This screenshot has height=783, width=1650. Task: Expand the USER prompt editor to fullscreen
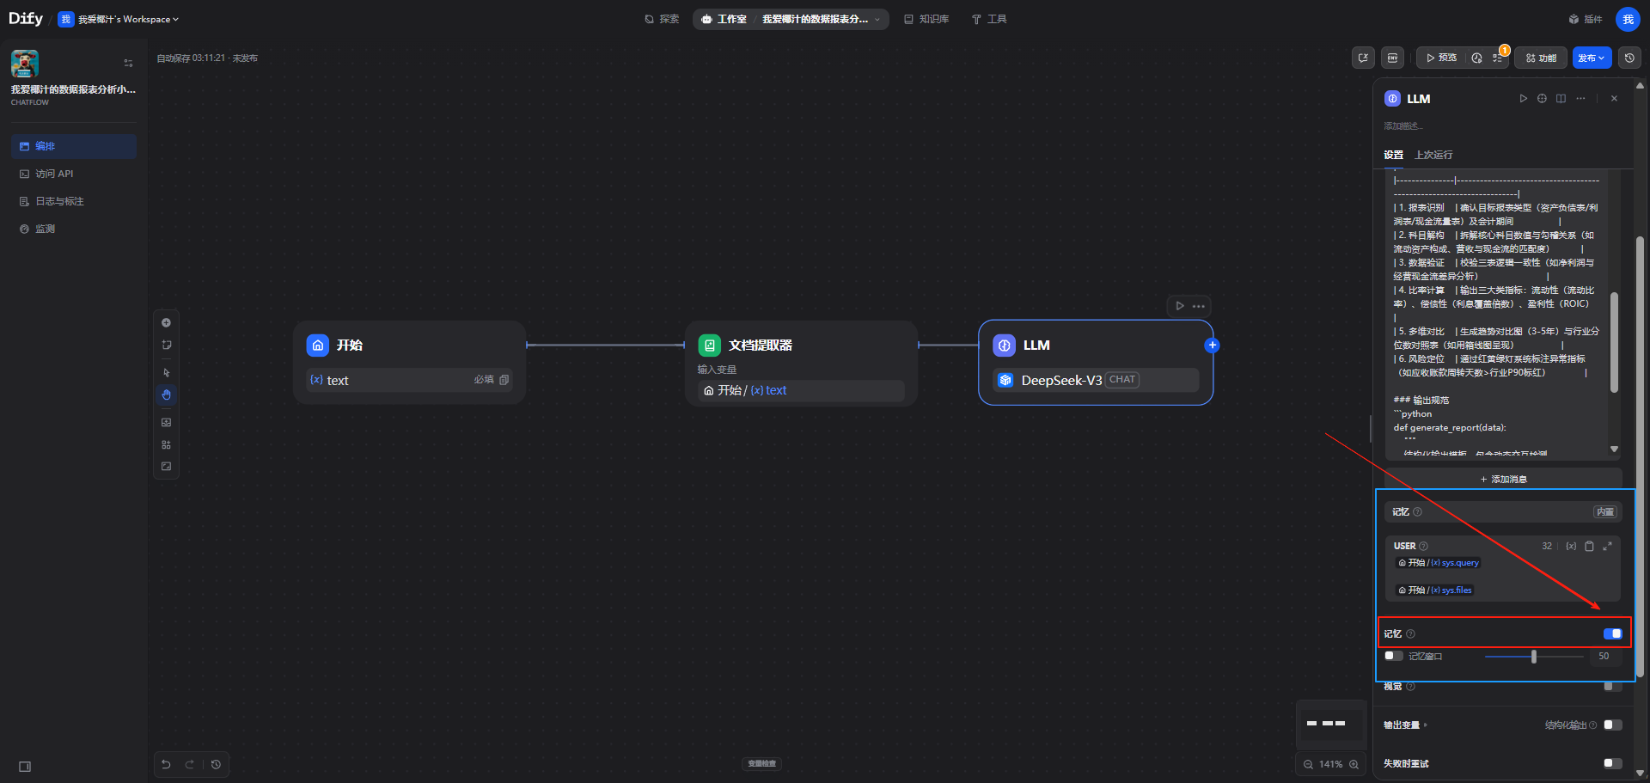(x=1607, y=546)
